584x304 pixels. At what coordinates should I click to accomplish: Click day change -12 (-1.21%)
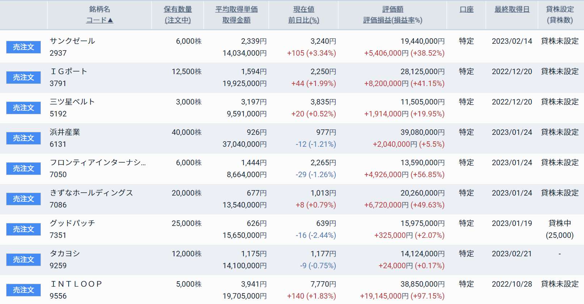pyautogui.click(x=316, y=144)
